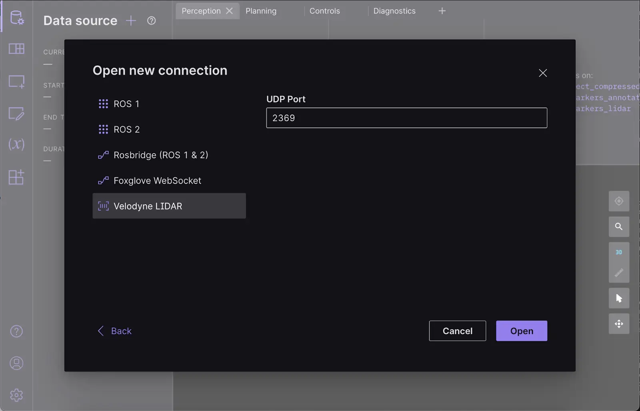Enable the camera follow mode
The width and height of the screenshot is (640, 411).
pos(619,201)
